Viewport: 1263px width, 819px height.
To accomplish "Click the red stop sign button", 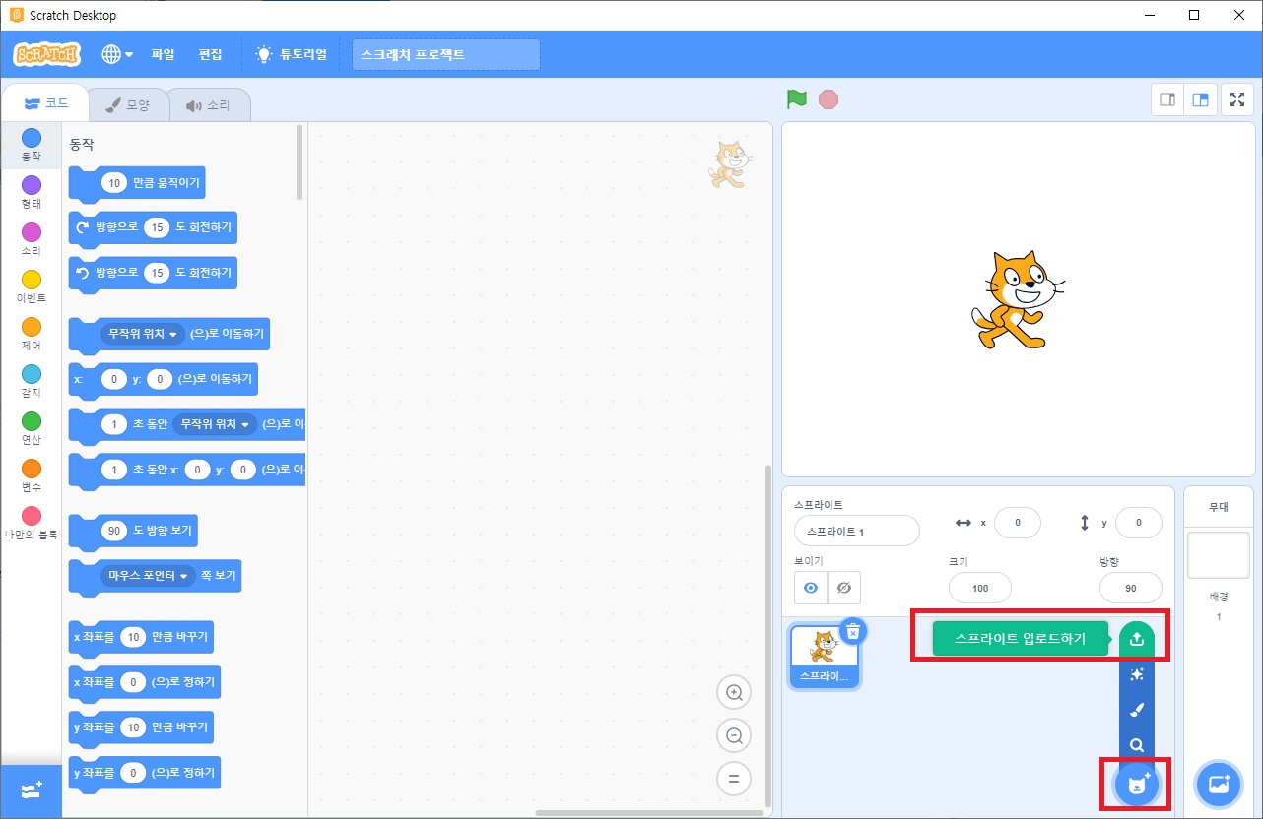I will (x=829, y=99).
